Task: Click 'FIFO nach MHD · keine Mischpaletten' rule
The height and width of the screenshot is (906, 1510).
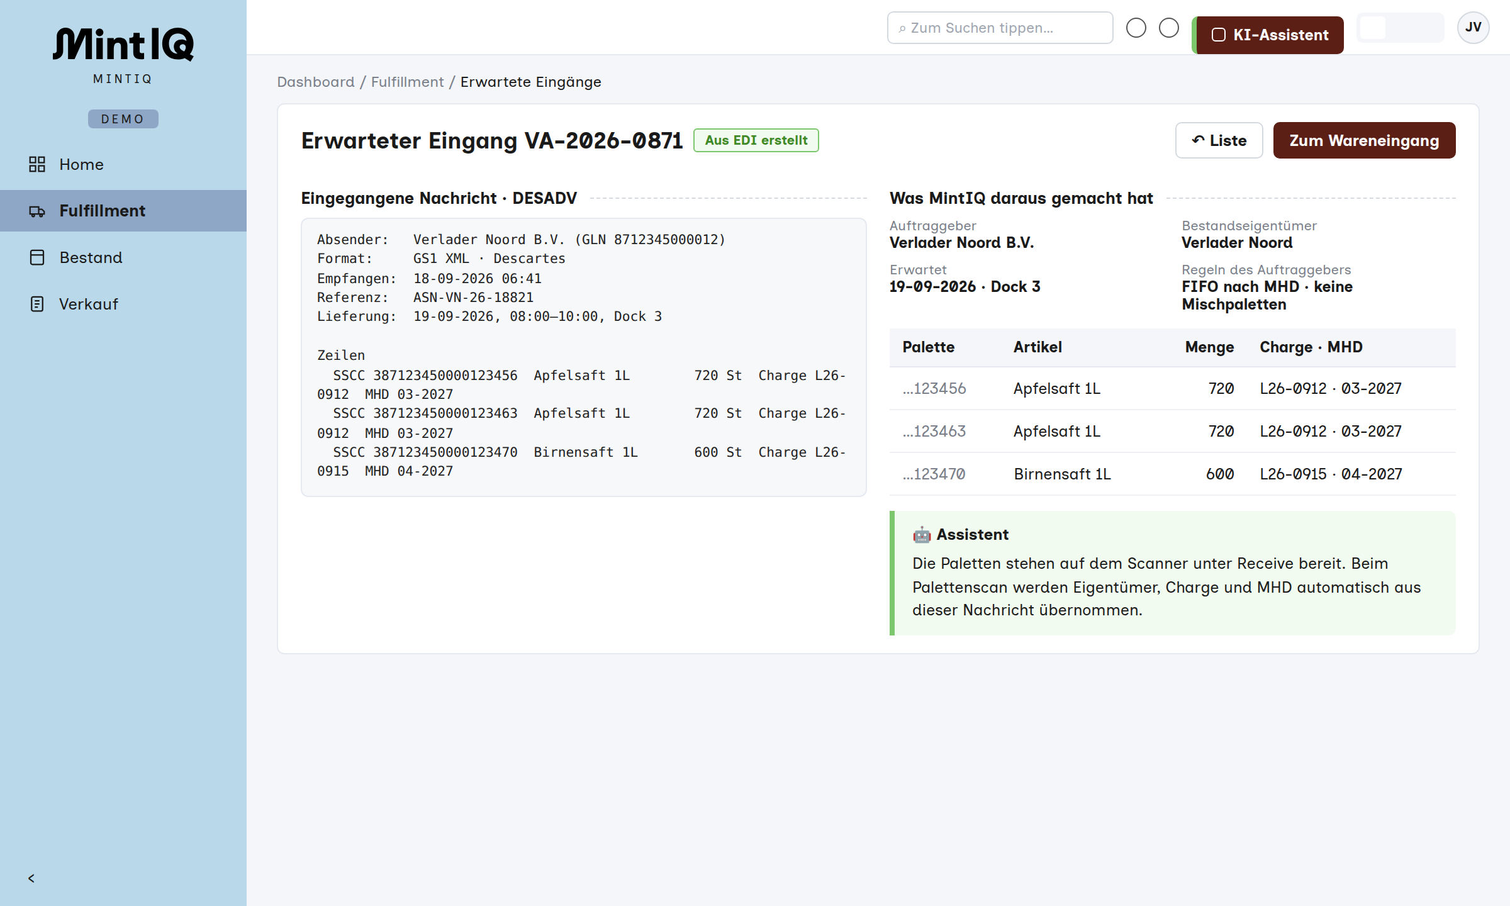Action: [1267, 296]
